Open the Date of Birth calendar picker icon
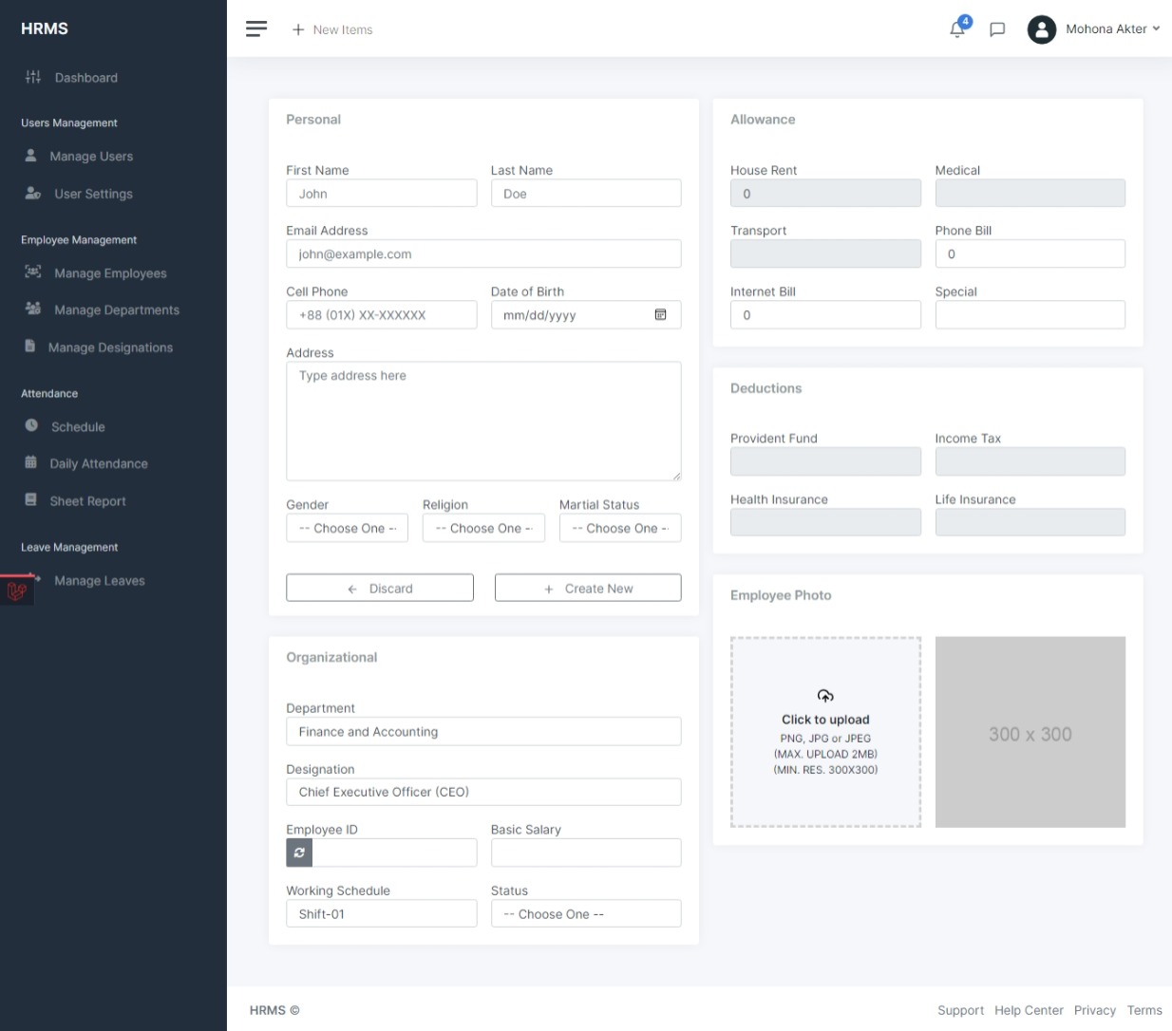This screenshot has height=1031, width=1172. tap(660, 314)
